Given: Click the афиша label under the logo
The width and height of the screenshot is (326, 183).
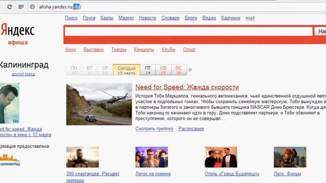Looking at the screenshot, I should (18, 42).
